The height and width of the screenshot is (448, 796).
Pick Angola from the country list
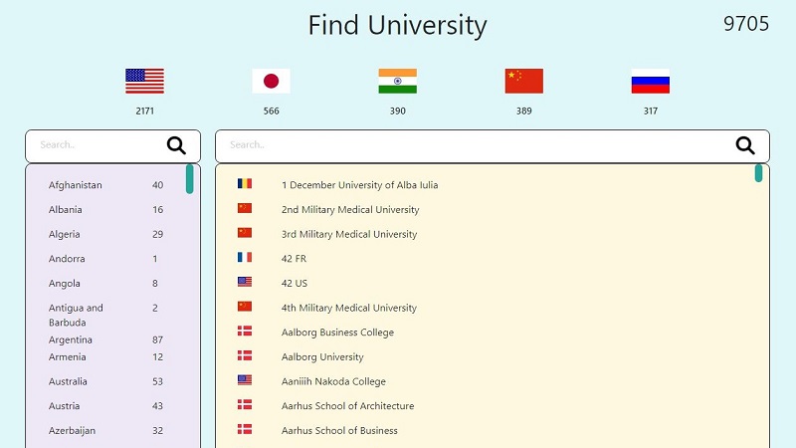pos(64,284)
